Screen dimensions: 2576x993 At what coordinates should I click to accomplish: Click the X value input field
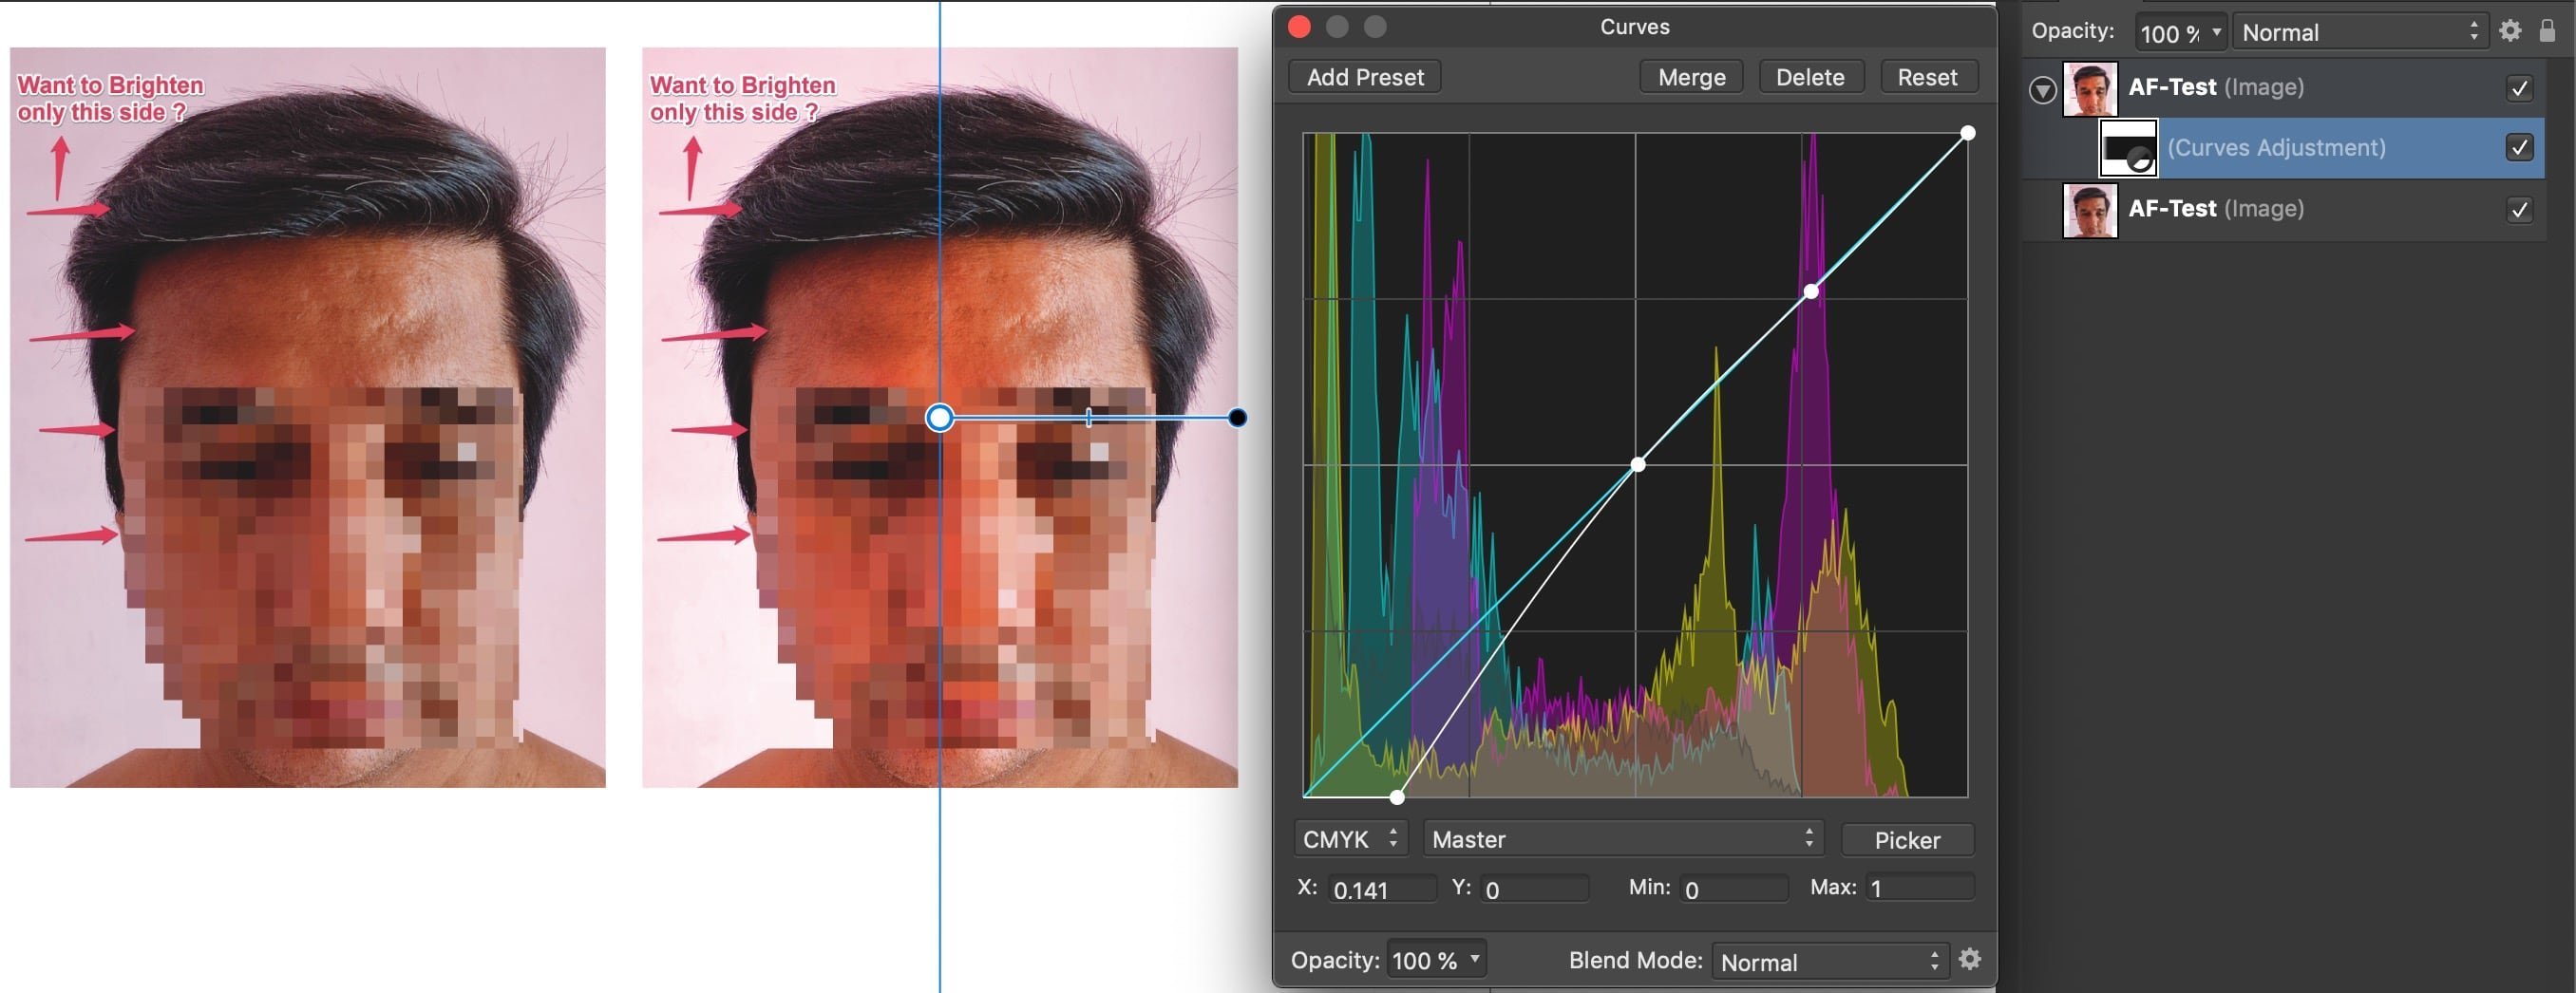tap(1381, 890)
